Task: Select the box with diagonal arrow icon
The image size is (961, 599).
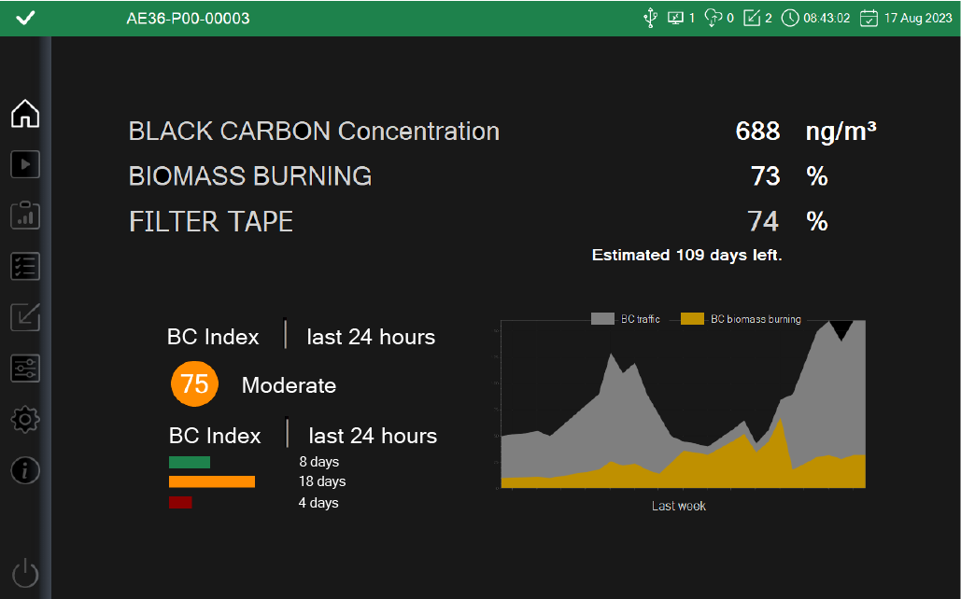Action: [25, 317]
